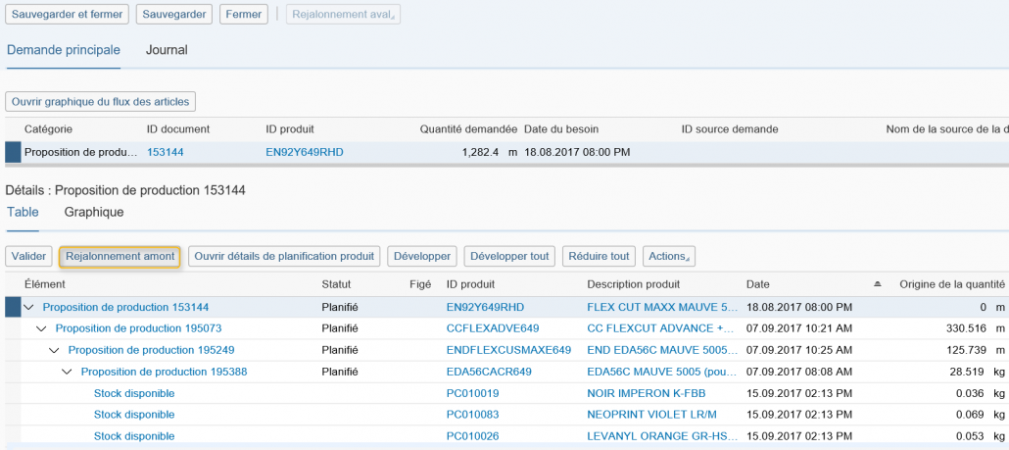Open détails de planification produit
Screen dimensions: 1009x450
(284, 256)
